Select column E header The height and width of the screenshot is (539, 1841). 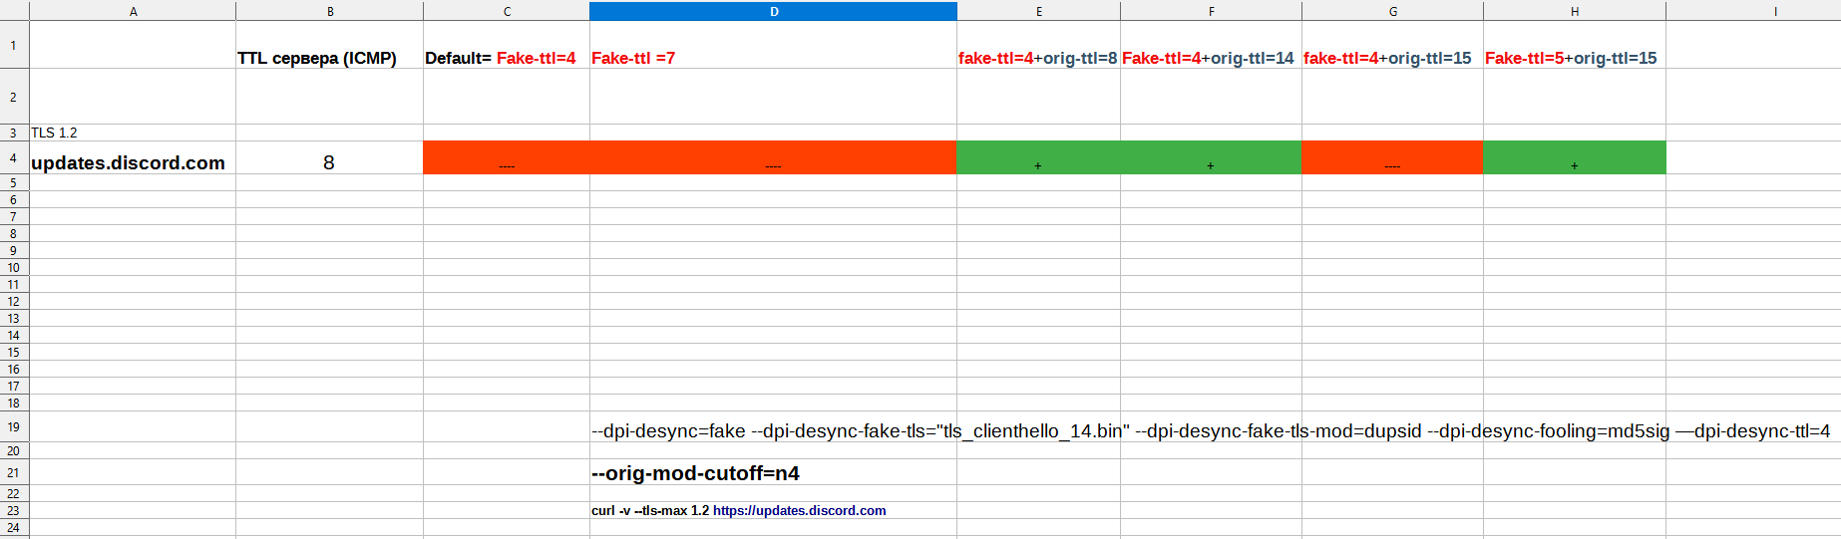click(x=1038, y=11)
